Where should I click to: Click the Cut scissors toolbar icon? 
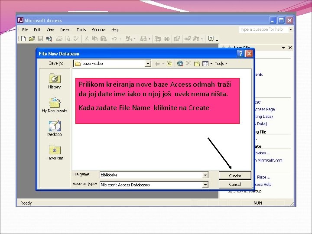pyautogui.click(x=87, y=39)
